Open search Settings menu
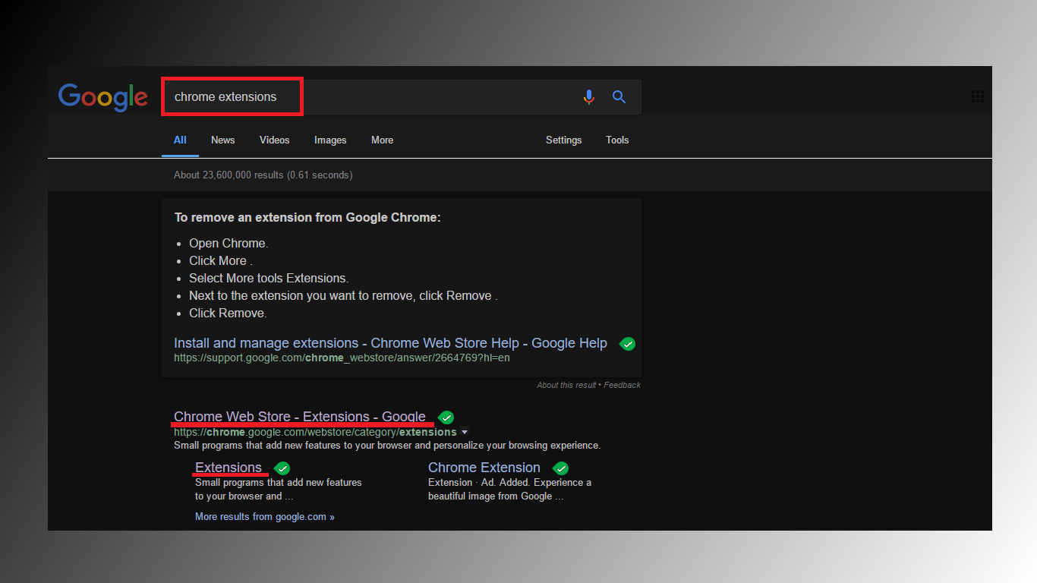The width and height of the screenshot is (1037, 583). [x=564, y=140]
